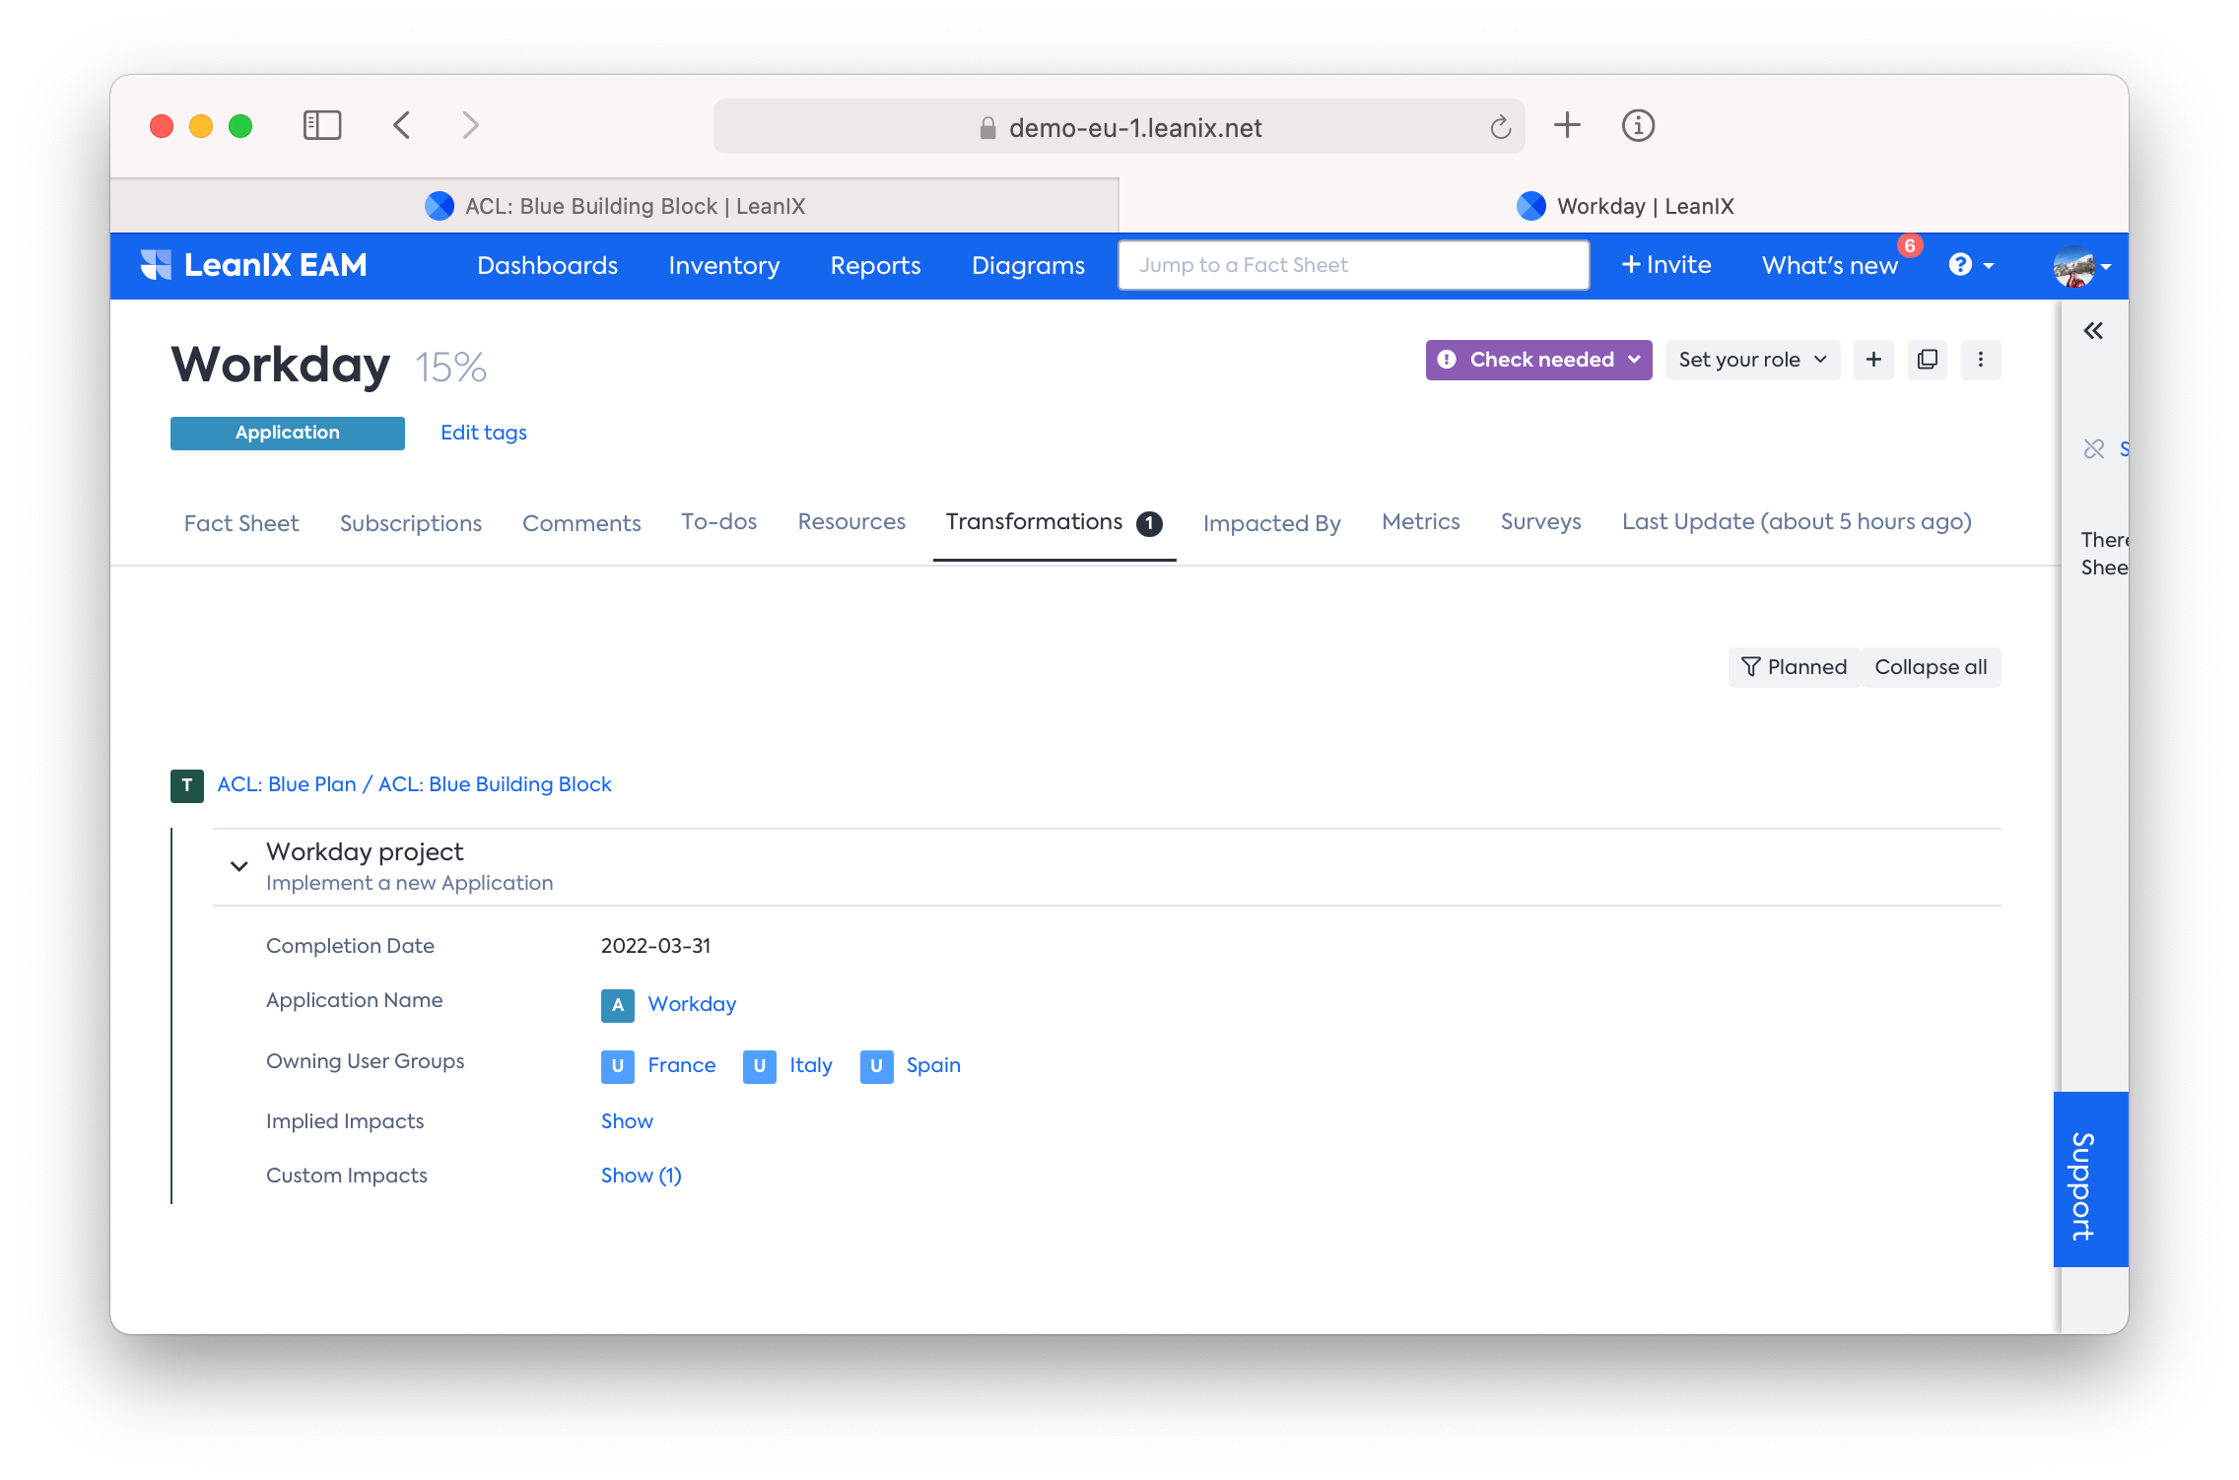The width and height of the screenshot is (2239, 1480).
Task: Open the Support side tab
Action: [x=2090, y=1179]
